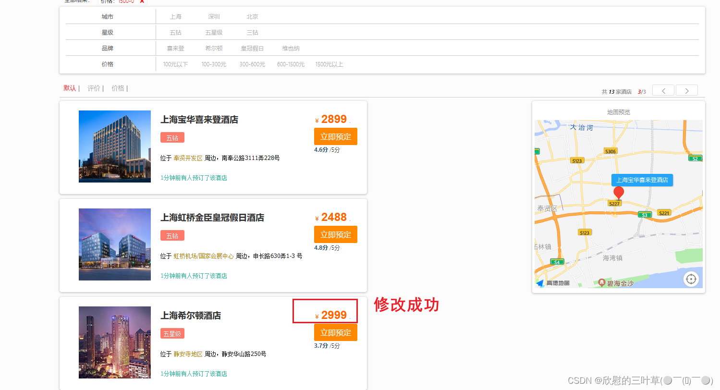Sort results by 默认

click(x=70, y=88)
